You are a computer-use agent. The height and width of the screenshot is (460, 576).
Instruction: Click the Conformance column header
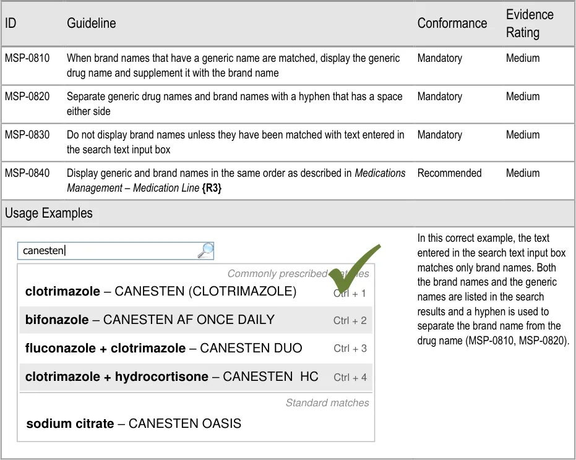pos(452,23)
